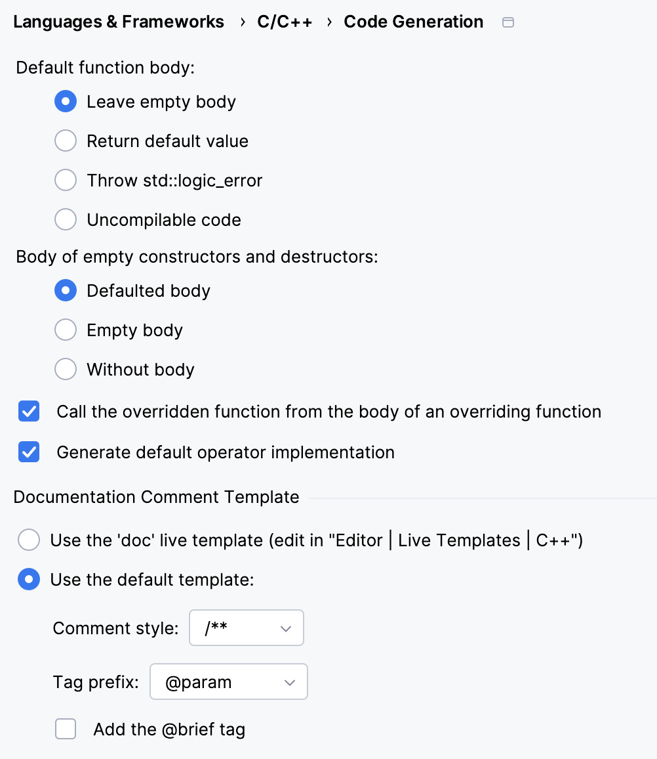Pick "Uncompilable code" as default body
Image resolution: width=657 pixels, height=759 pixels.
pos(66,219)
